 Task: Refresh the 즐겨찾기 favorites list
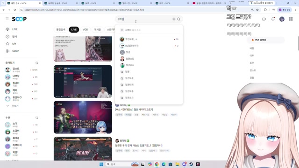pyautogui.click(x=36, y=63)
